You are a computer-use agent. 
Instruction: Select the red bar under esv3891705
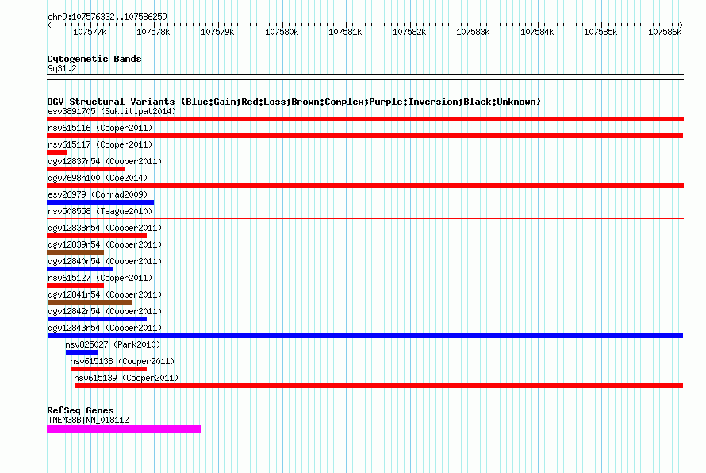365,119
